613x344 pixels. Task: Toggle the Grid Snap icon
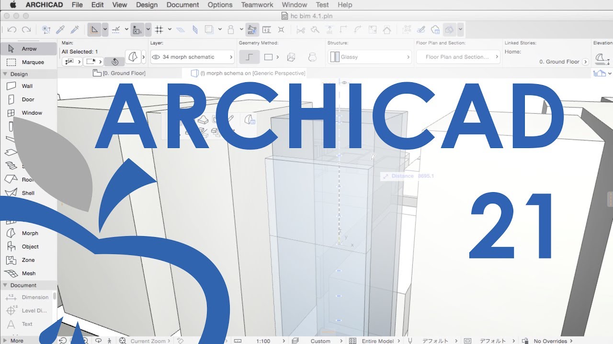(x=159, y=30)
